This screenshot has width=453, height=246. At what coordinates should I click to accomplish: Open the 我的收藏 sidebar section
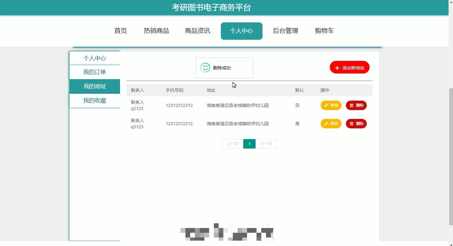point(94,100)
